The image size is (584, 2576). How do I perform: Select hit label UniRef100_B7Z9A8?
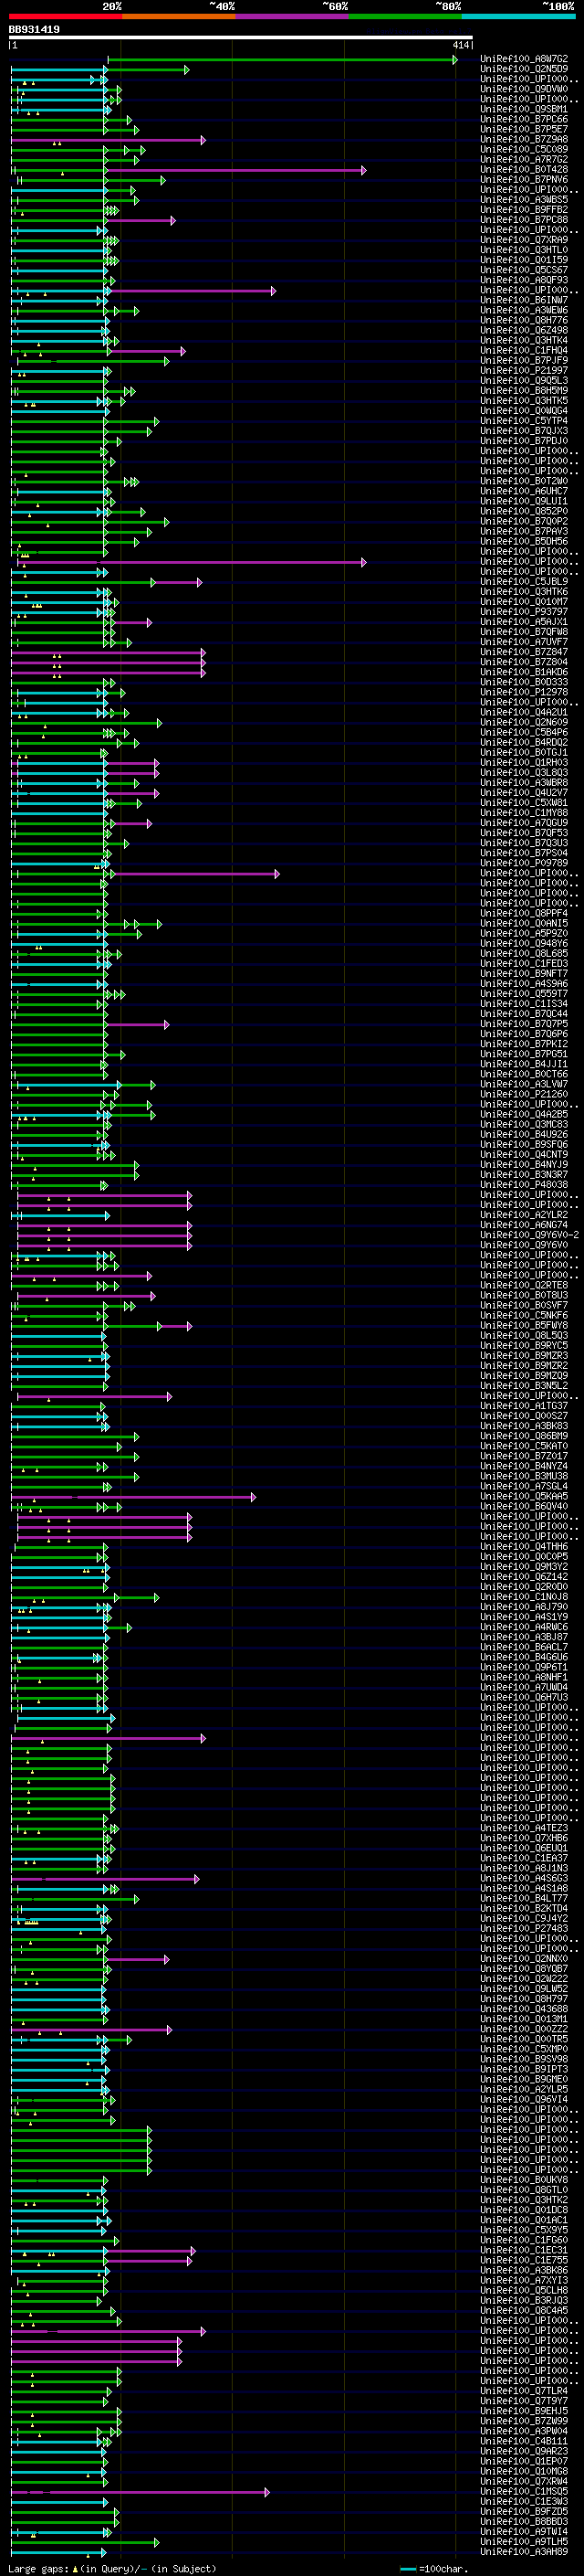[x=524, y=139]
